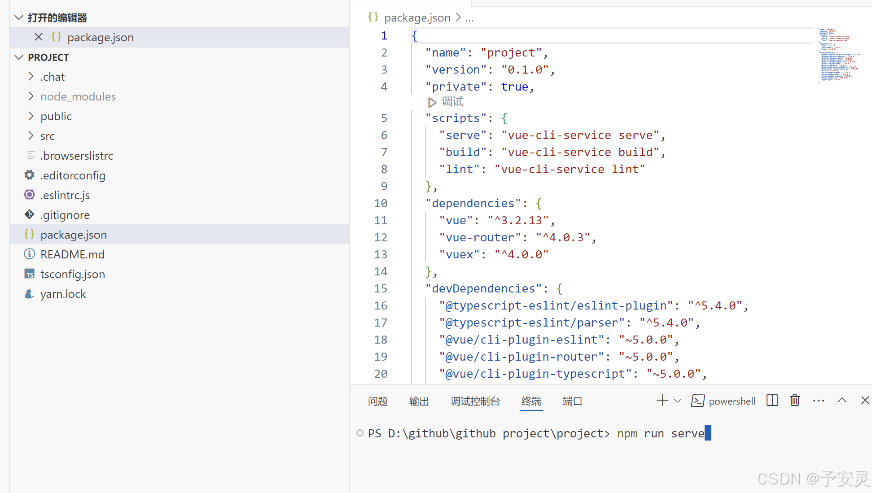Click the debug play icon above scripts

[432, 102]
